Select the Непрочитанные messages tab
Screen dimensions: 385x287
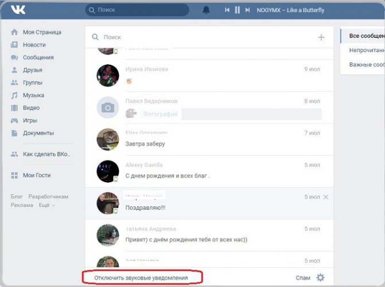click(366, 50)
